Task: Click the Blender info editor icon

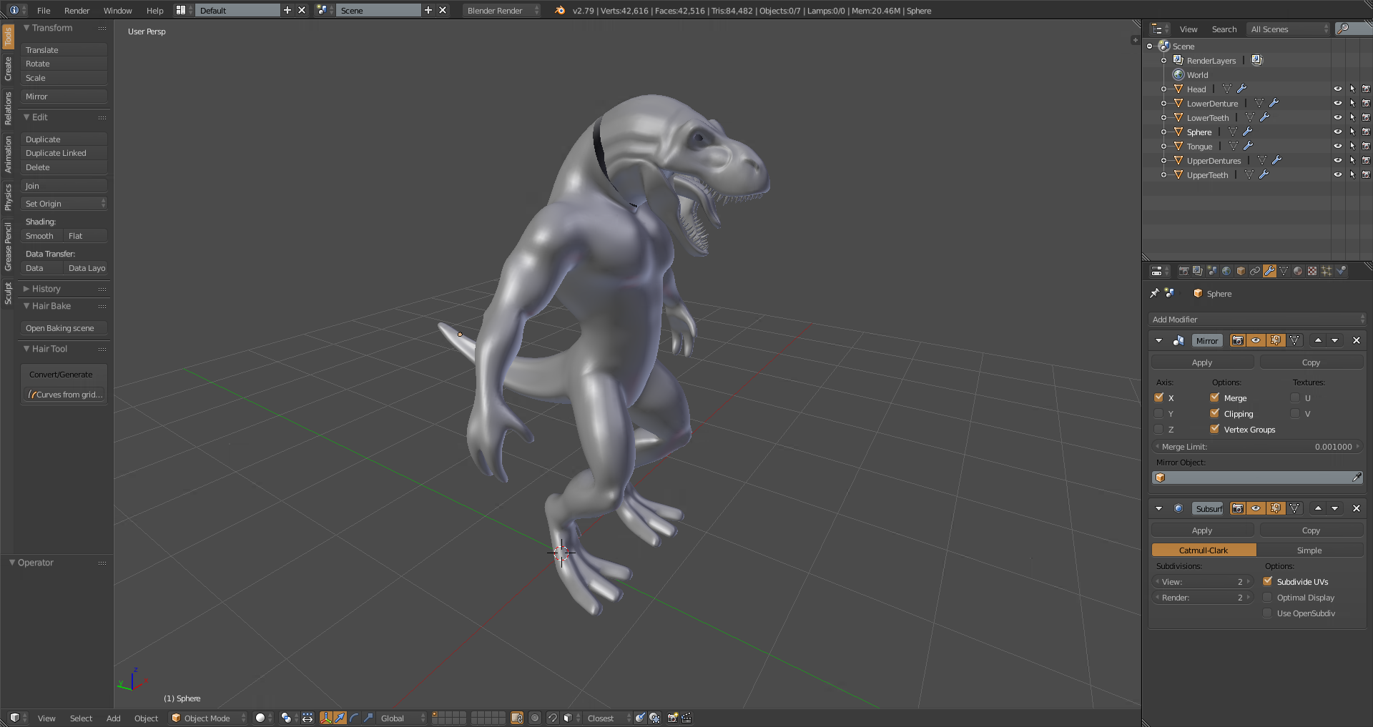Action: coord(14,10)
